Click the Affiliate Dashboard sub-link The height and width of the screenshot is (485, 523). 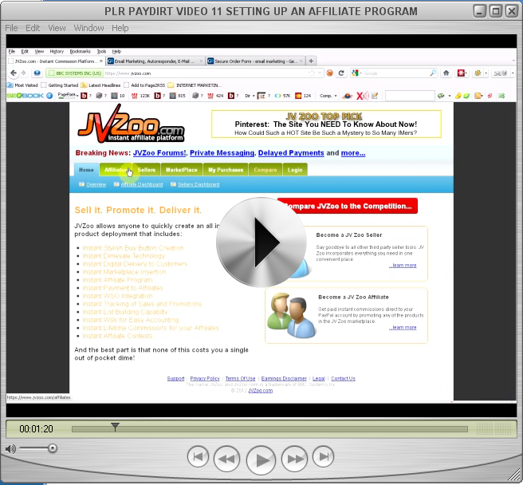pyautogui.click(x=141, y=184)
